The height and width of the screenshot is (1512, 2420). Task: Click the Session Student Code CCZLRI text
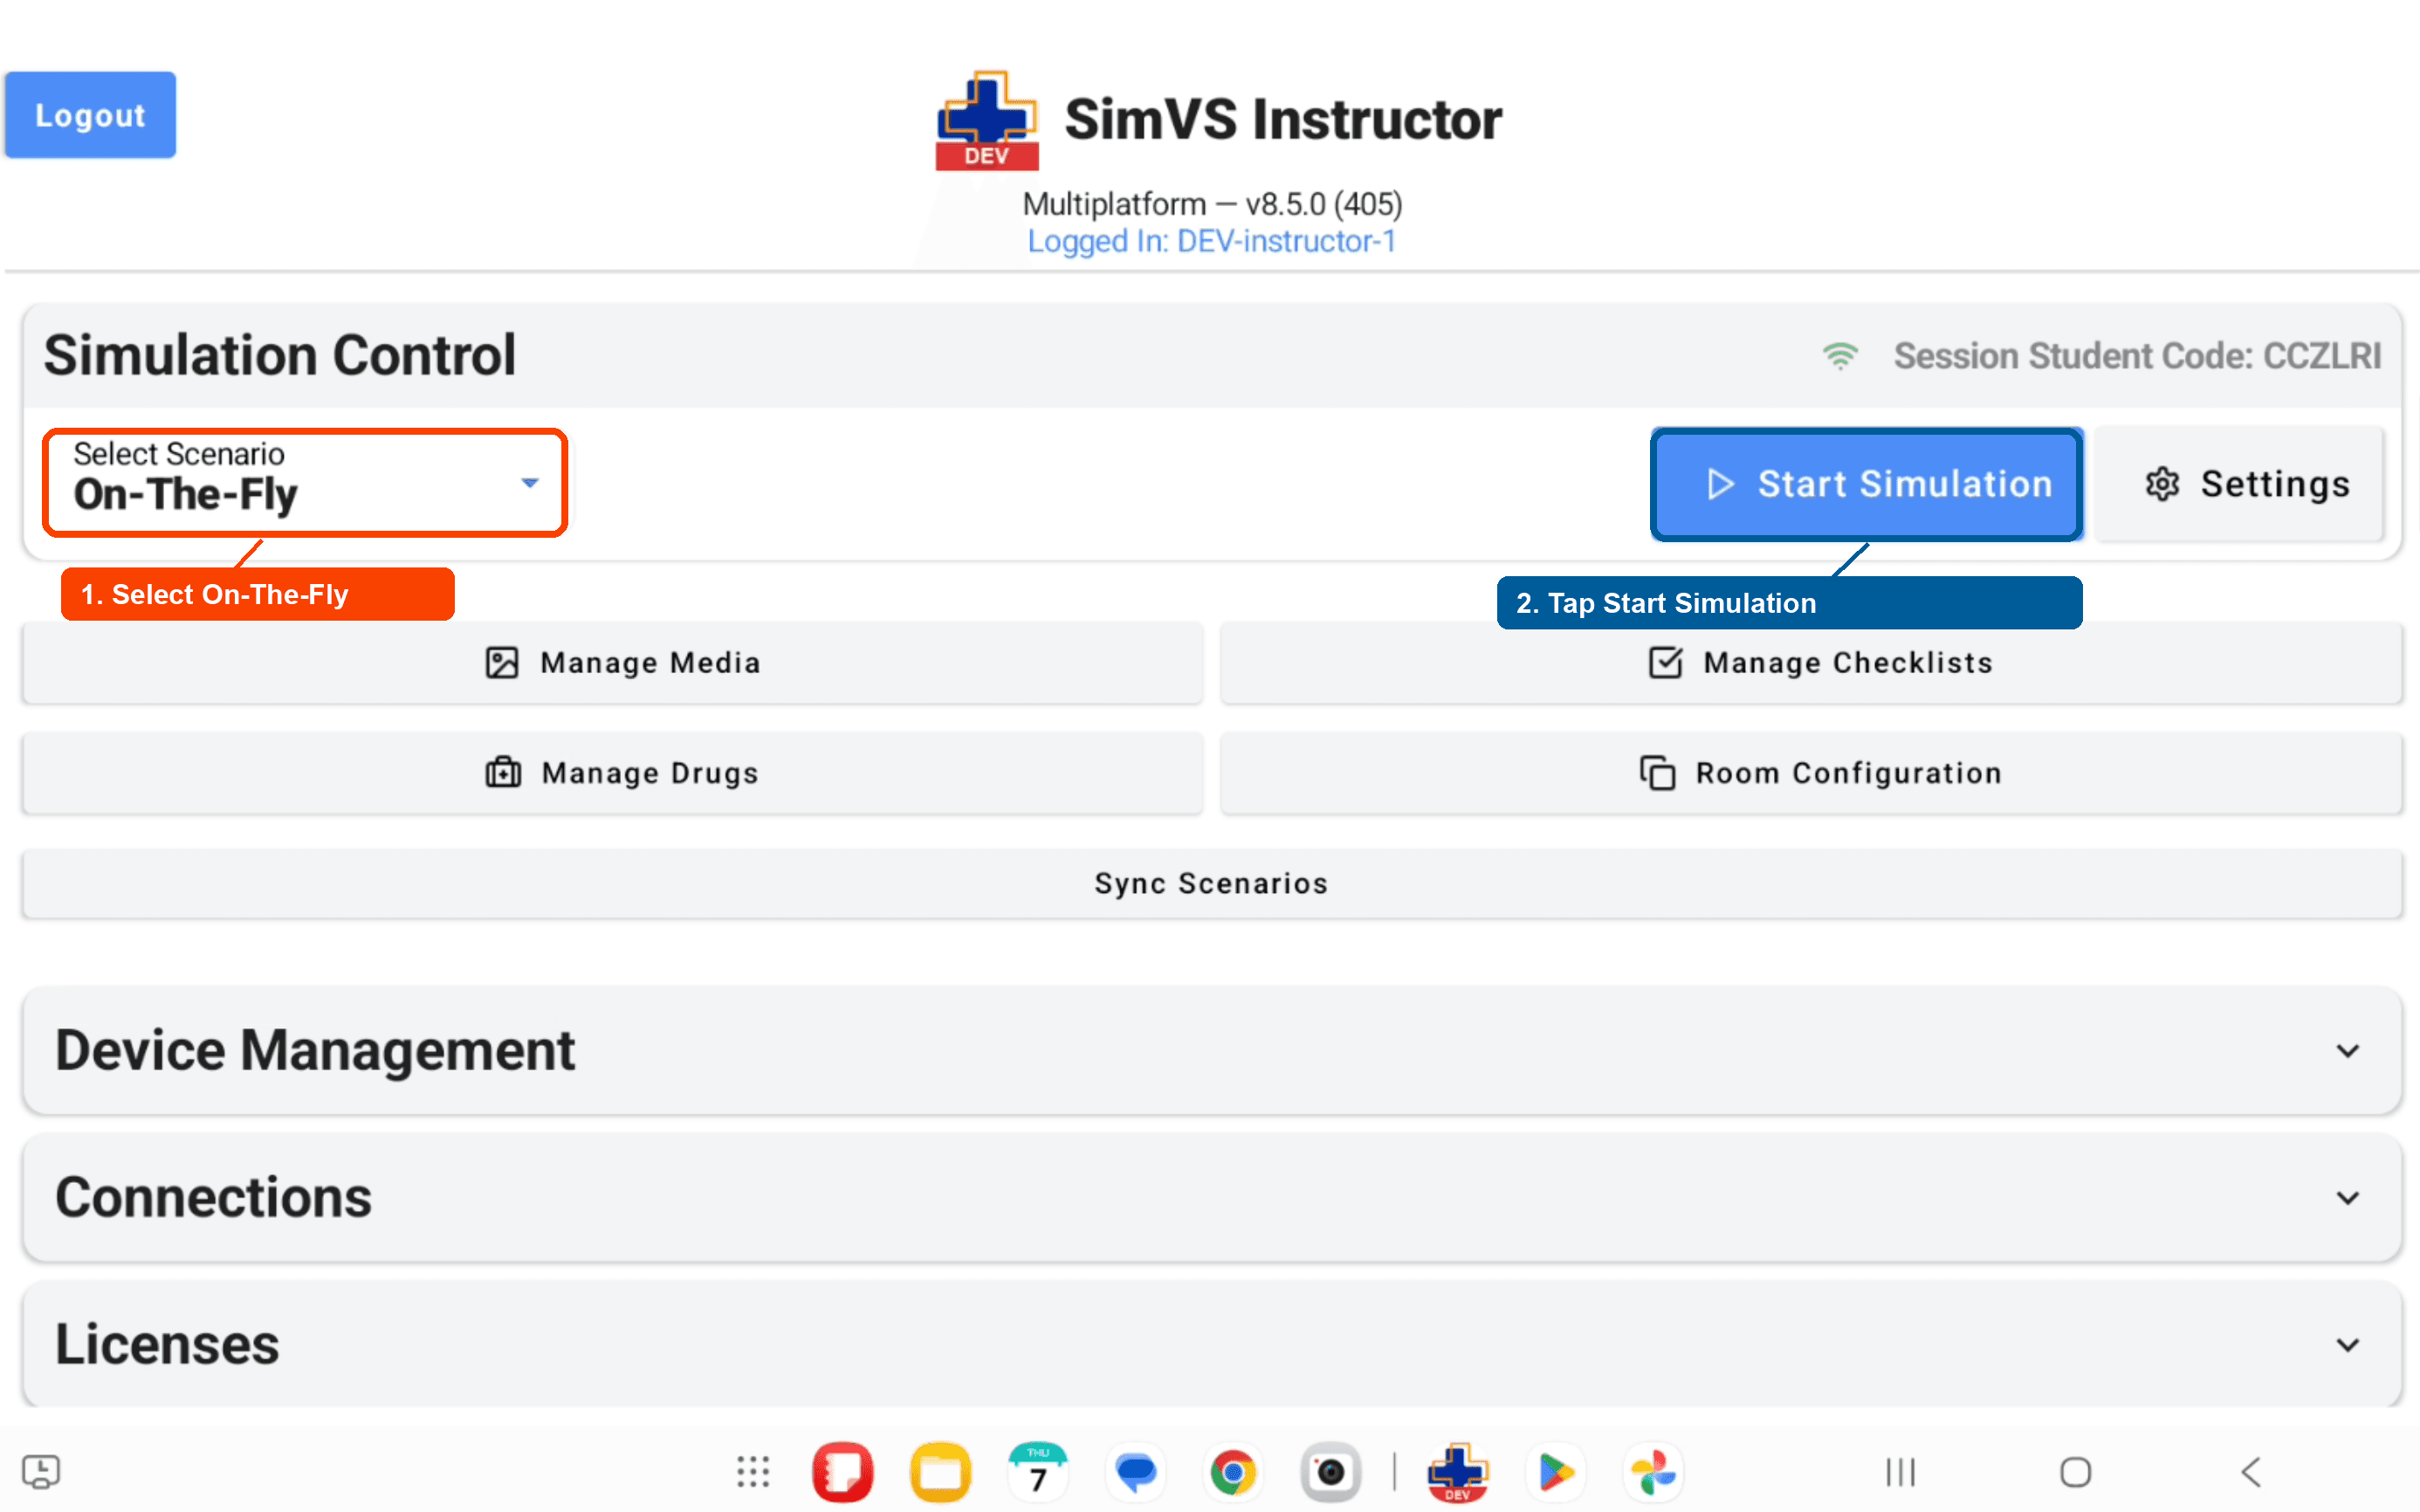2137,356
